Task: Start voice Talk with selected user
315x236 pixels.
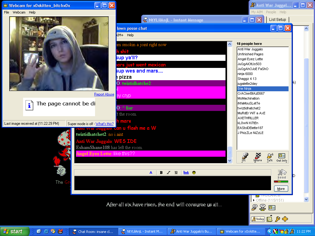Action: click(270, 157)
